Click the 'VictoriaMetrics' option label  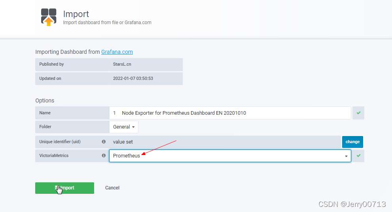click(x=54, y=155)
